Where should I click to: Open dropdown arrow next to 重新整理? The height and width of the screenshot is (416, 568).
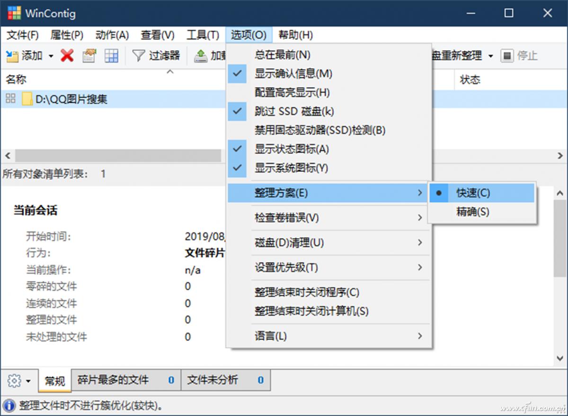coord(490,56)
